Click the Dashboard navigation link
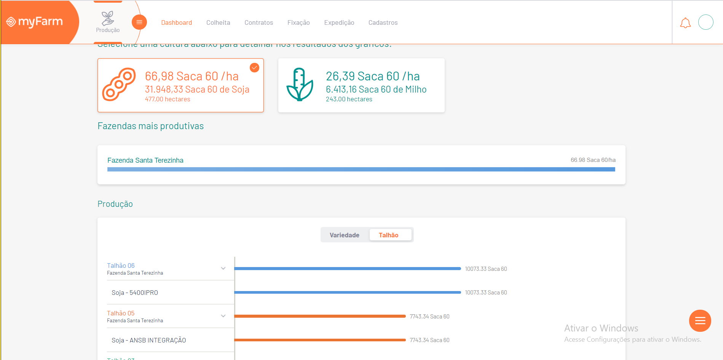This screenshot has width=723, height=360. [x=177, y=22]
